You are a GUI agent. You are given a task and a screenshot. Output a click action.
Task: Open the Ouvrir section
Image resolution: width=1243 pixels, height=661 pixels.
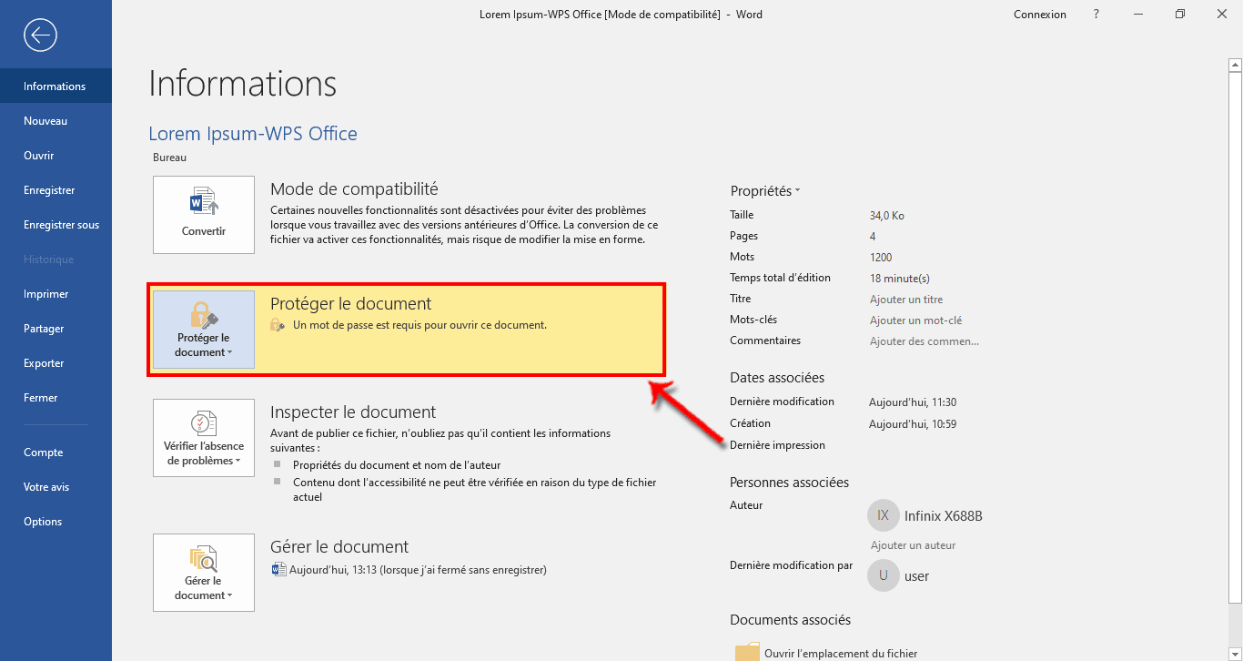pyautogui.click(x=56, y=156)
